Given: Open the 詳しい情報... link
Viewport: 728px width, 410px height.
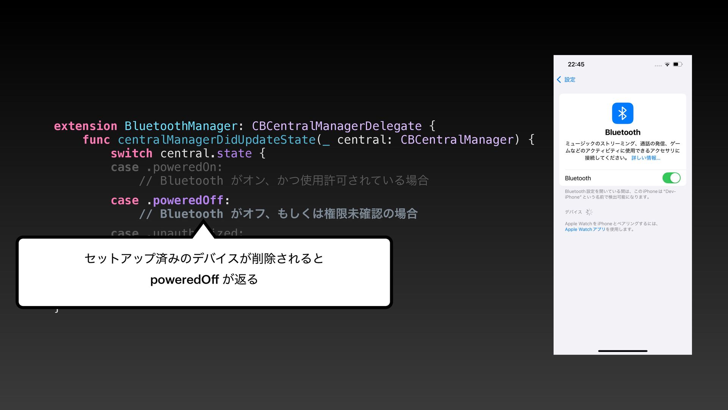Looking at the screenshot, I should pos(646,158).
